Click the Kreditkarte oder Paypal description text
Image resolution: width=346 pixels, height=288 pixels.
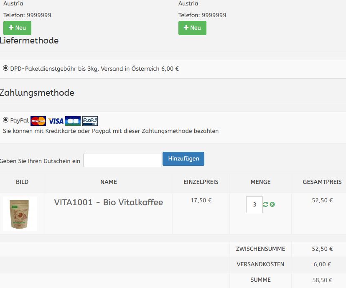pyautogui.click(x=111, y=131)
